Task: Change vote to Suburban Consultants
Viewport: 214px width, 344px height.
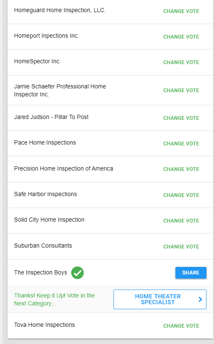Action: [181, 247]
